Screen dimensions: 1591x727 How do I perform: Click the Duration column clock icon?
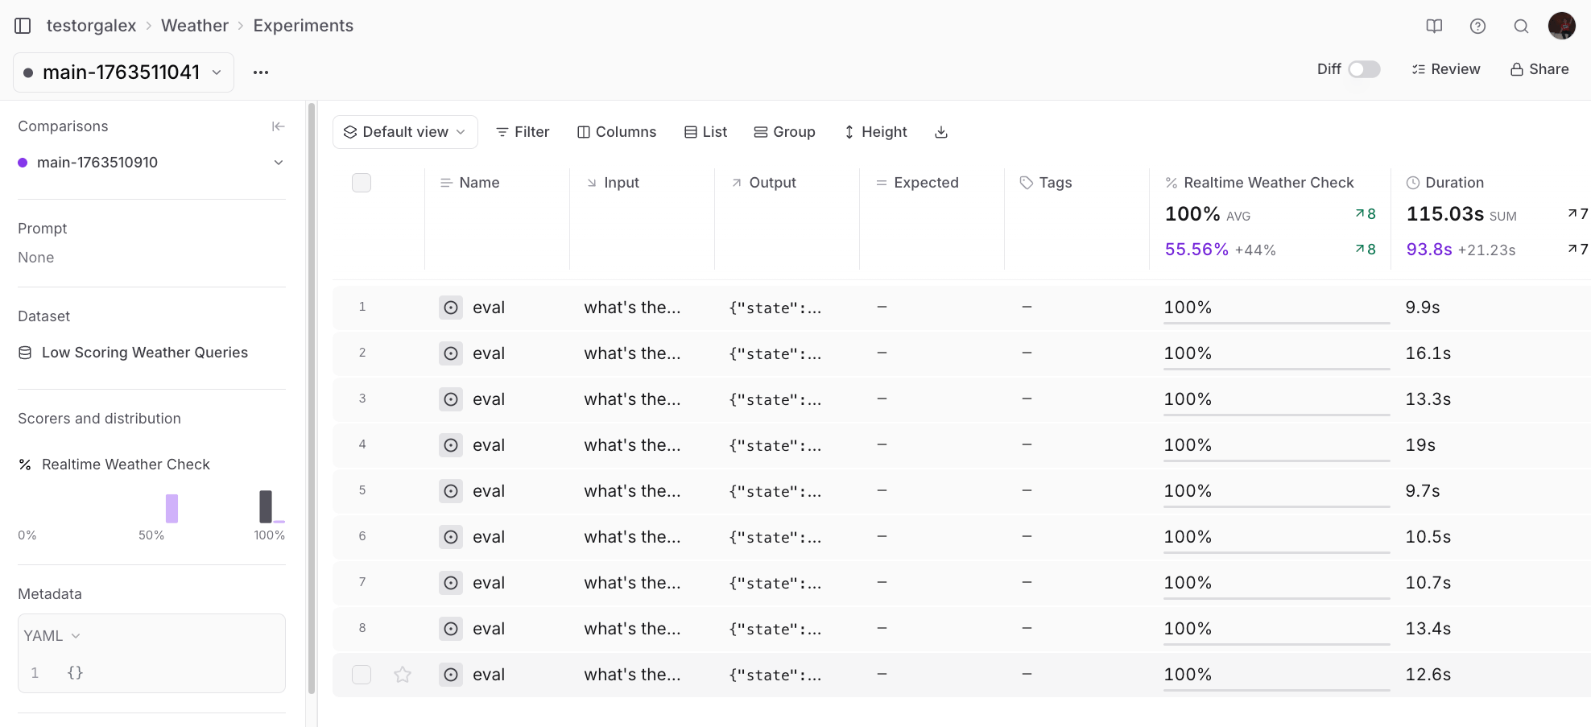[1413, 183]
